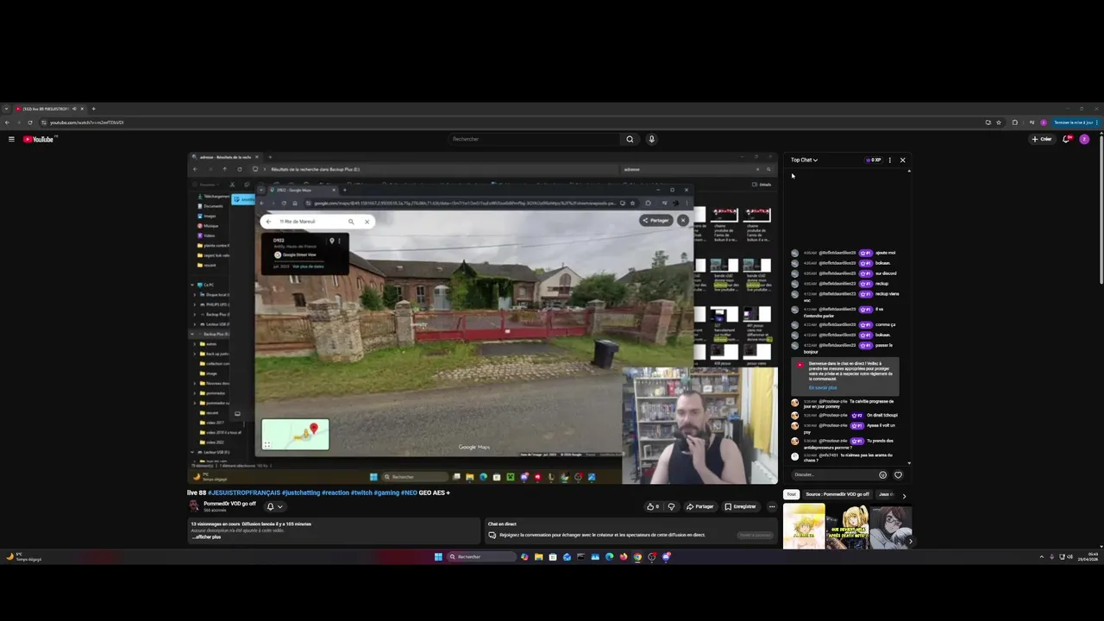The image size is (1104, 621).
Task: Show hidden system tray icons
Action: [1041, 556]
